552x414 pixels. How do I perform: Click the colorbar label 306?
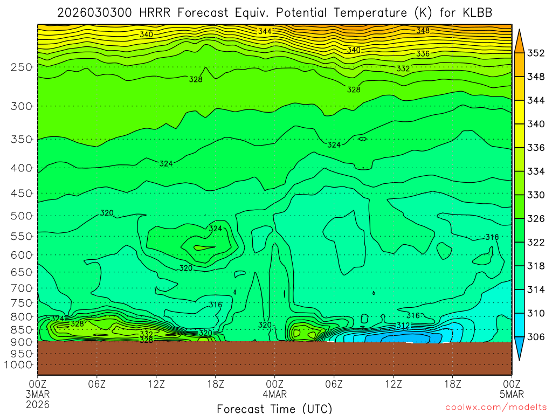pos(536,337)
